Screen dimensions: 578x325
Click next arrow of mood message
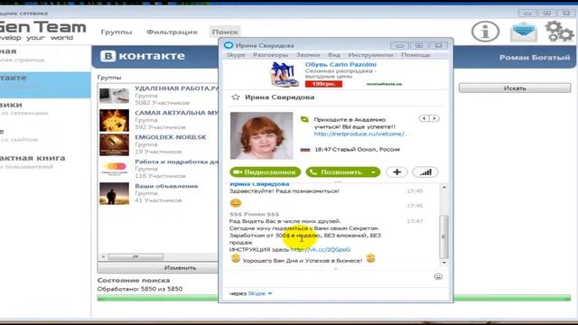(434, 118)
